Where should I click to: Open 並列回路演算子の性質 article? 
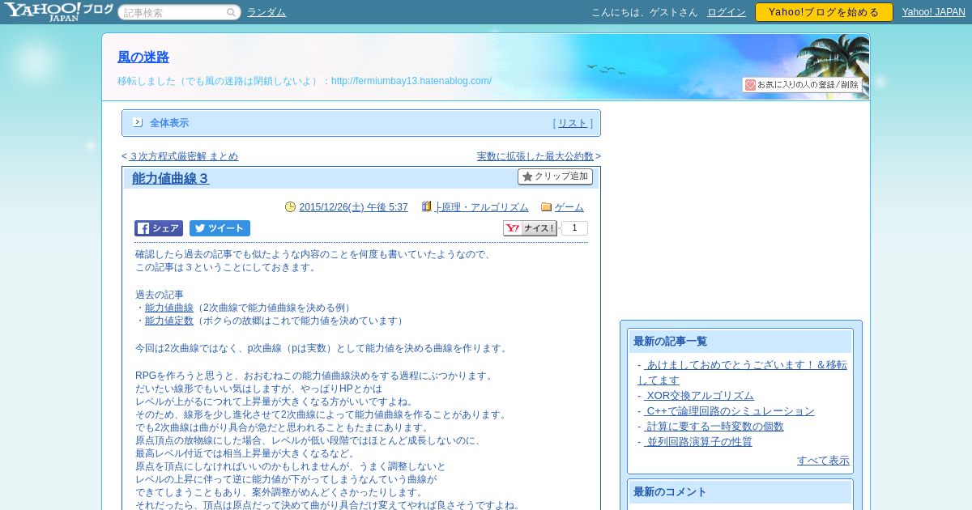697,442
